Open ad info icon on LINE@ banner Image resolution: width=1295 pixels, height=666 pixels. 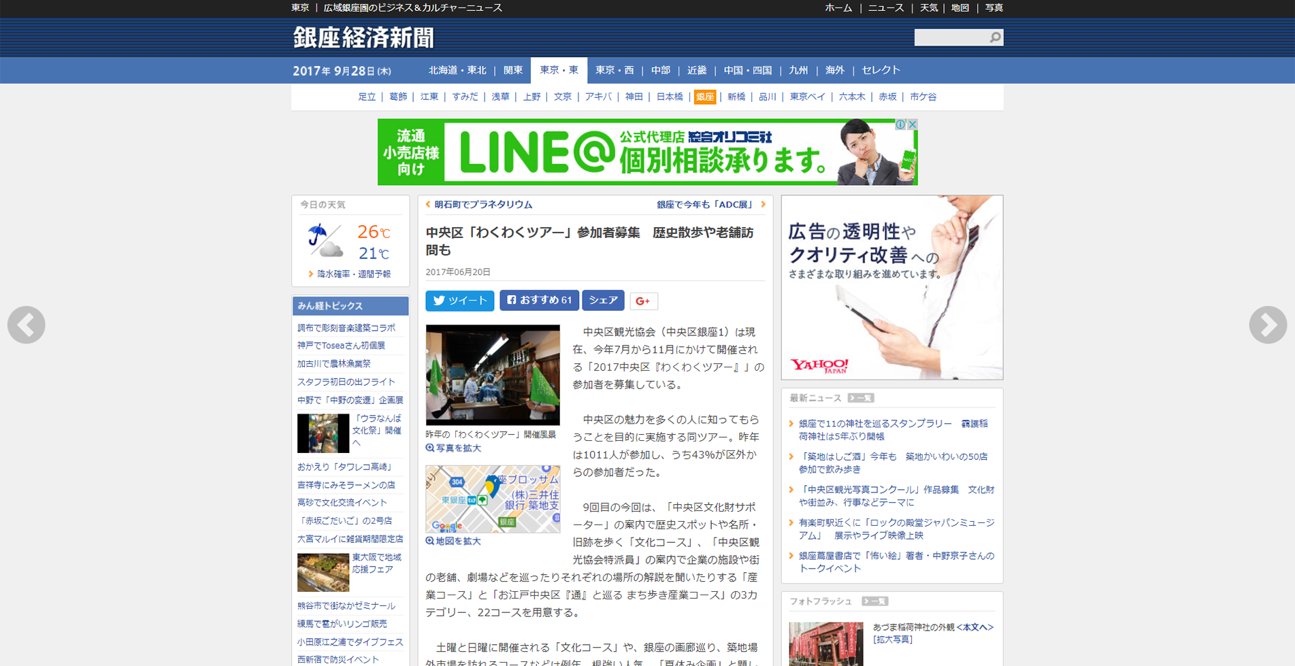coord(900,124)
